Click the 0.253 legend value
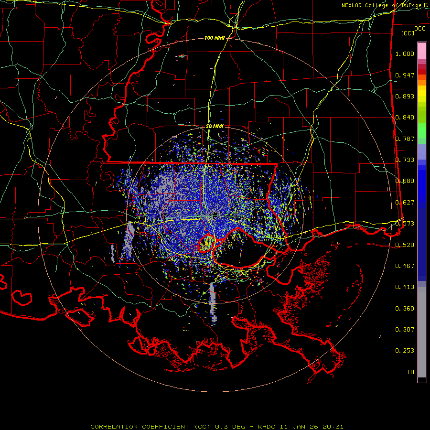The width and height of the screenshot is (430, 430). coord(405,351)
